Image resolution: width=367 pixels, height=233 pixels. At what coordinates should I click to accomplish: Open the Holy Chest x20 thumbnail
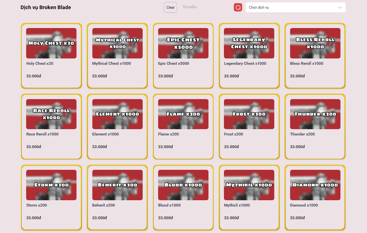click(51, 43)
